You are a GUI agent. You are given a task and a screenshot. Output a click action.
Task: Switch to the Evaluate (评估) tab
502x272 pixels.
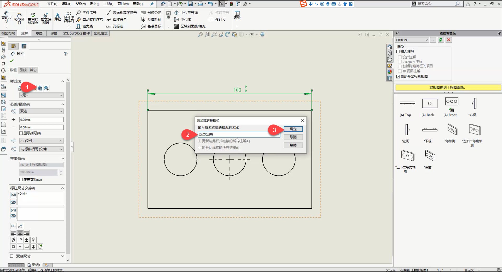(54, 33)
